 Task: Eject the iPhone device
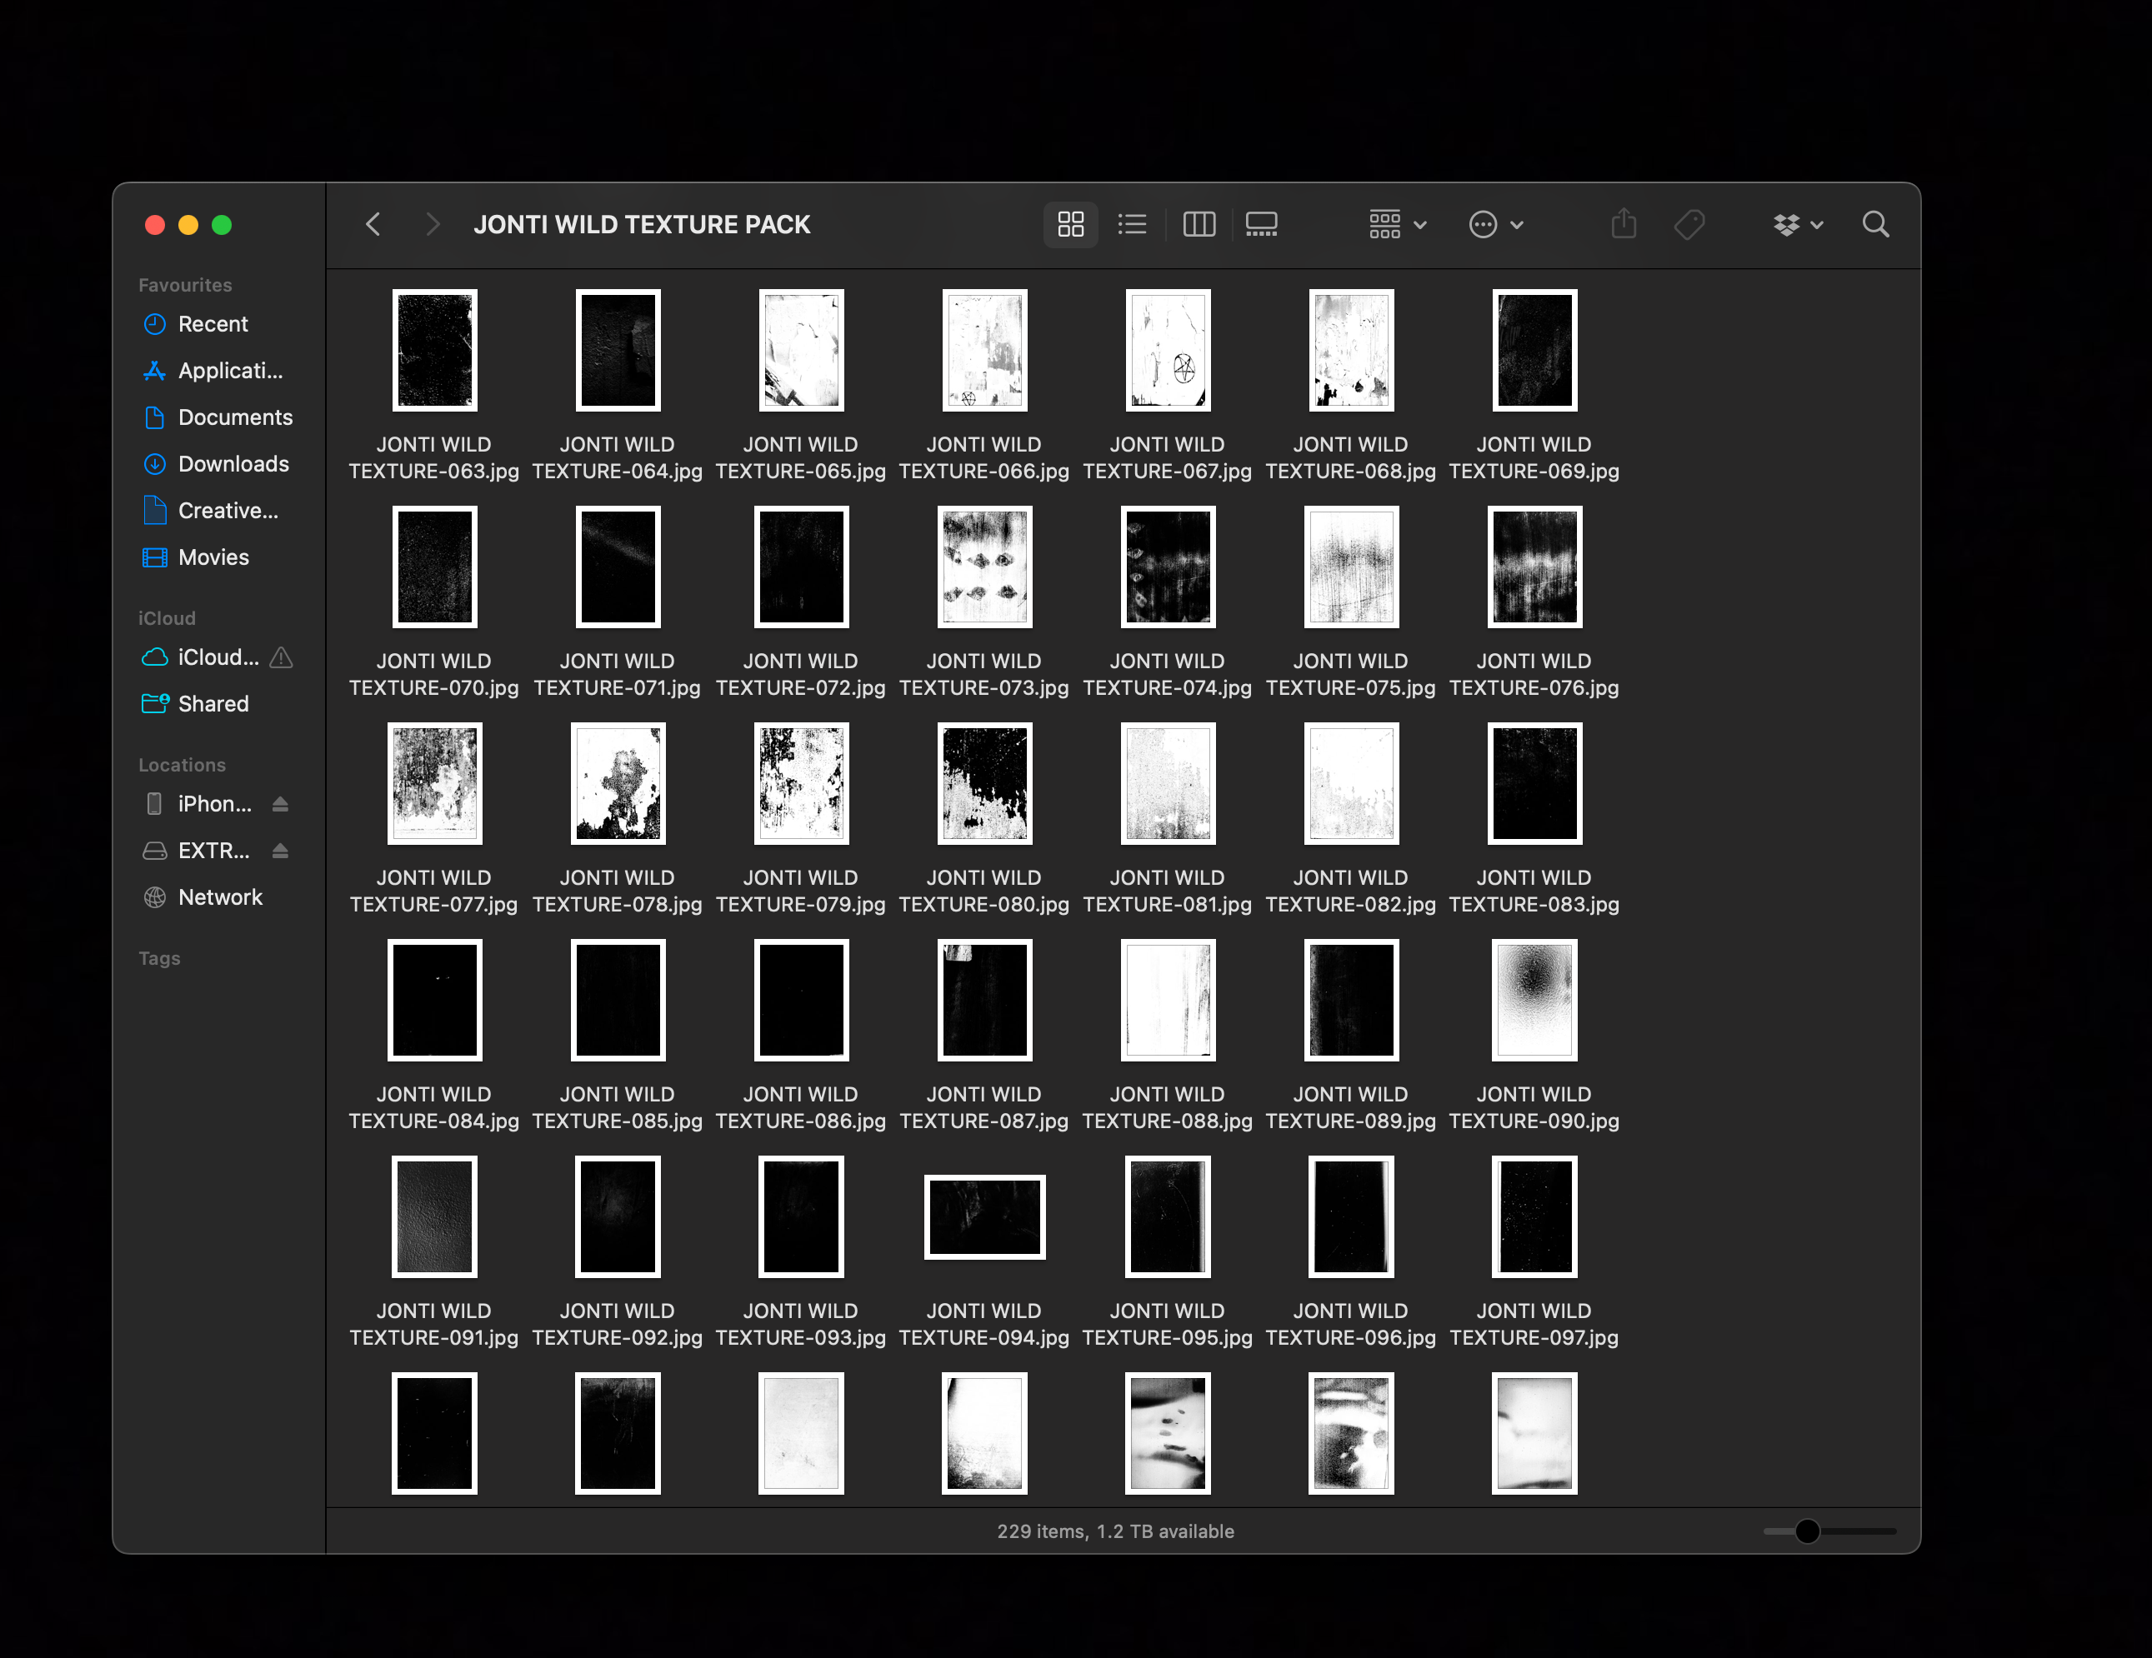(x=280, y=804)
